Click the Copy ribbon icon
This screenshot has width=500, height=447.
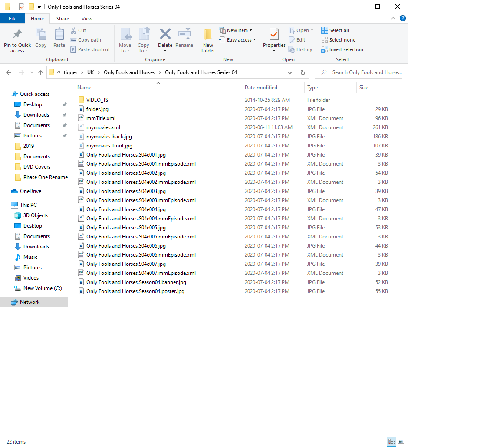pyautogui.click(x=41, y=34)
